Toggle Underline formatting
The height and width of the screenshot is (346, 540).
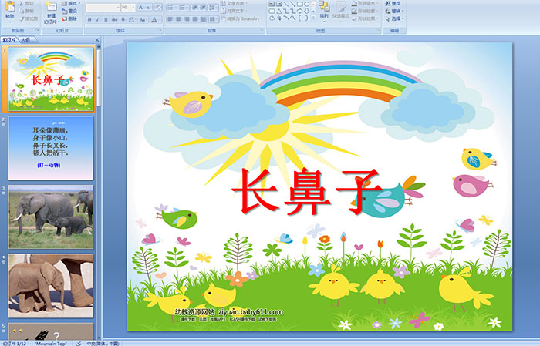(106, 19)
